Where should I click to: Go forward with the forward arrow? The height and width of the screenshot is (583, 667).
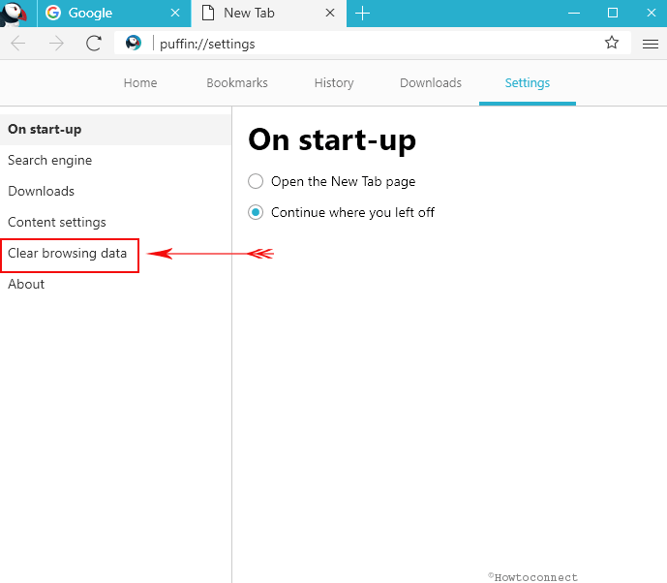pyautogui.click(x=56, y=44)
